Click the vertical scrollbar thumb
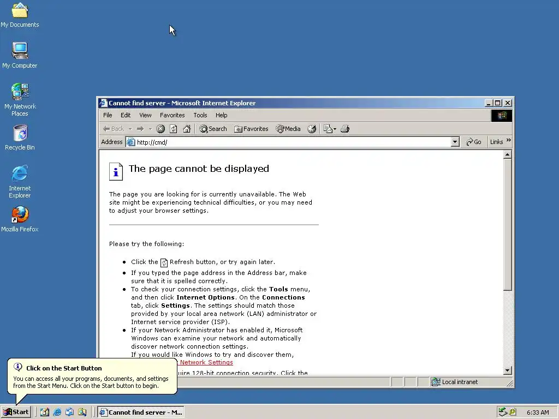Image resolution: width=559 pixels, height=419 pixels. (508, 224)
